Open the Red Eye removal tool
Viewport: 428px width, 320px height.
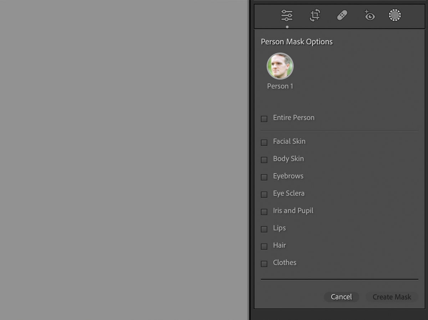(369, 15)
